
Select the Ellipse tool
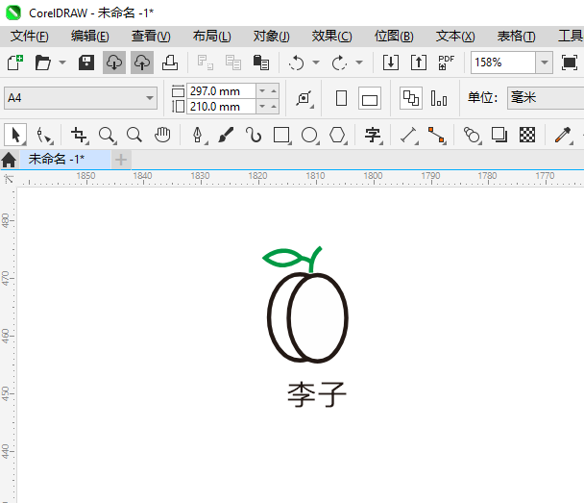pyautogui.click(x=309, y=135)
